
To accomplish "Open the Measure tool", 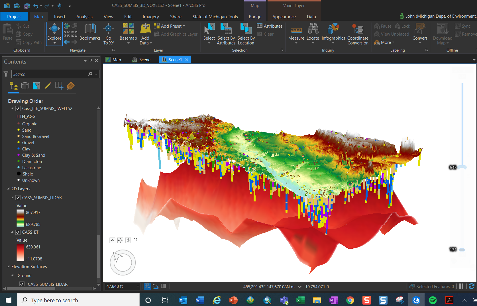I will pyautogui.click(x=296, y=31).
